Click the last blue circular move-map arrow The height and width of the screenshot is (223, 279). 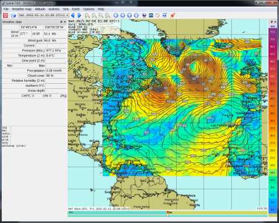pos(136,15)
